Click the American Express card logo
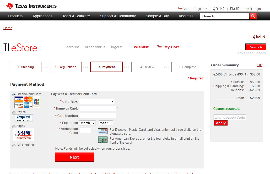Image resolution: width=270 pixels, height=174 pixels. pyautogui.click(x=28, y=105)
